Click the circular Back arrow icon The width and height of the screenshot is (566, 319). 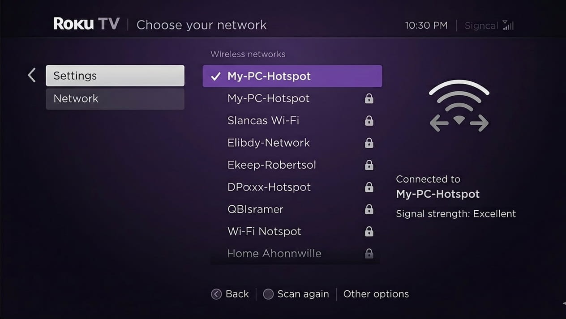[216, 294]
